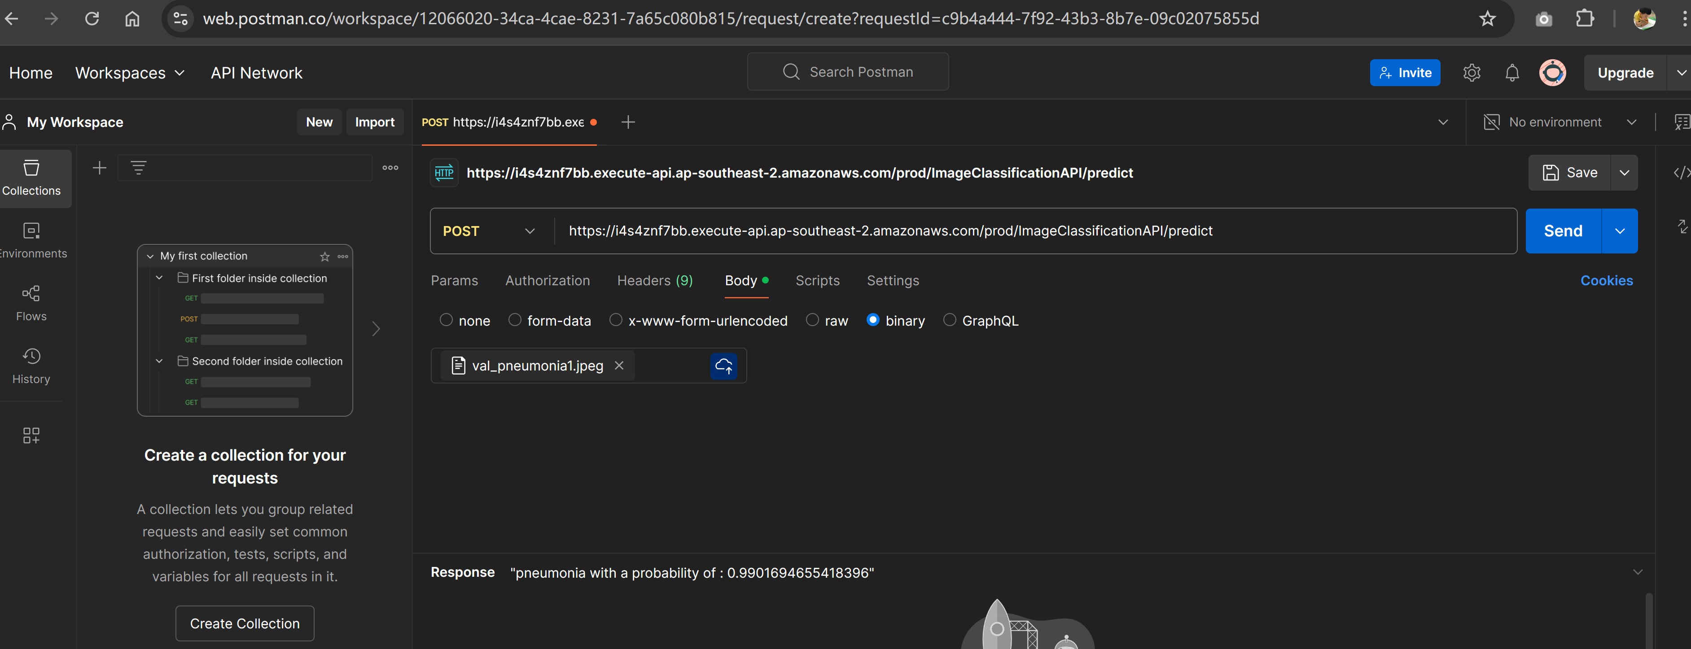Bookmark this page with the star icon
The width and height of the screenshot is (1691, 649).
click(x=1488, y=18)
